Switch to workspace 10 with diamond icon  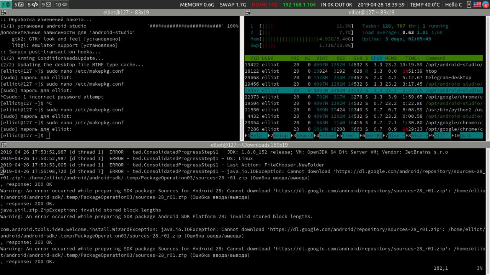[x=61, y=5]
